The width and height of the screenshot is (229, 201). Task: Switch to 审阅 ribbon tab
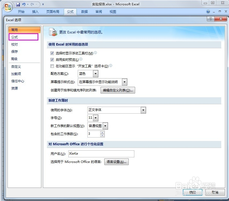[x=99, y=12]
